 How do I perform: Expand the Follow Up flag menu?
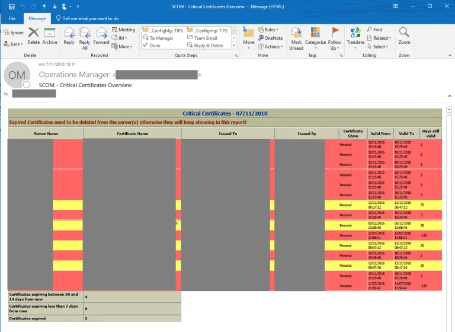coord(335,35)
